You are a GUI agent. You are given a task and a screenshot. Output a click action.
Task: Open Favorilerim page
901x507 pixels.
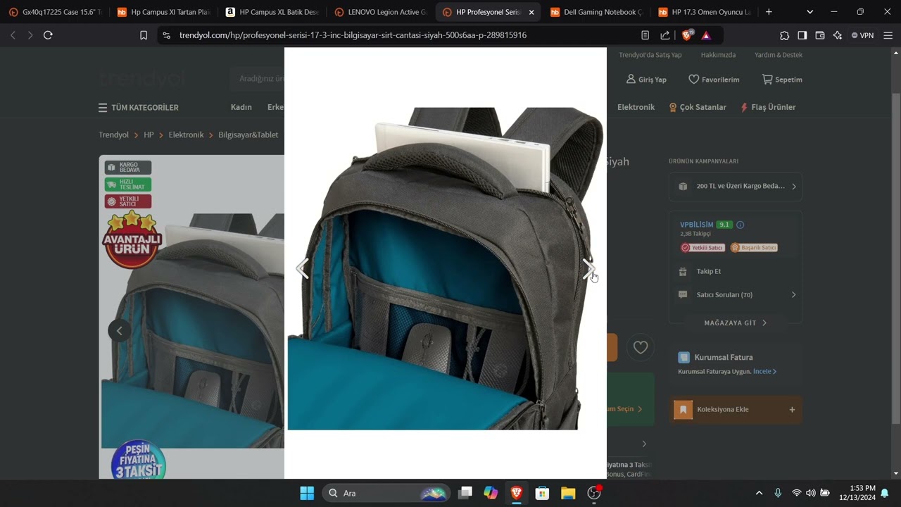pos(714,80)
